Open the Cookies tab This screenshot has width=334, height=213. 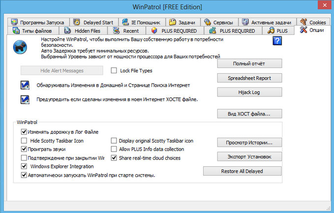[x=313, y=22]
